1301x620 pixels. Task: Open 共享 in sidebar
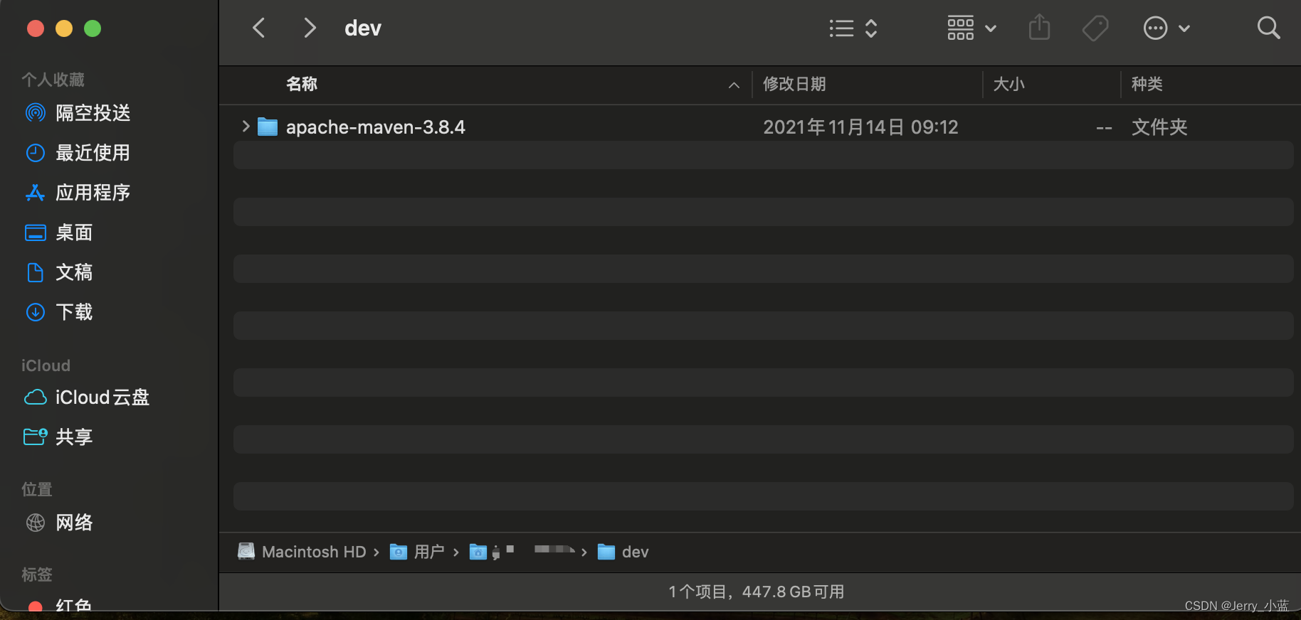coord(59,437)
